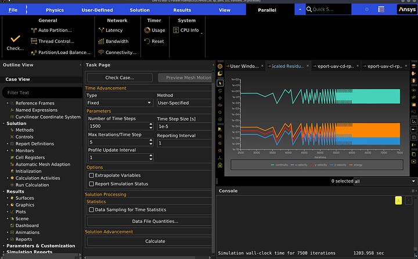Click the save-picture disk icon in right toolbar

413,138
